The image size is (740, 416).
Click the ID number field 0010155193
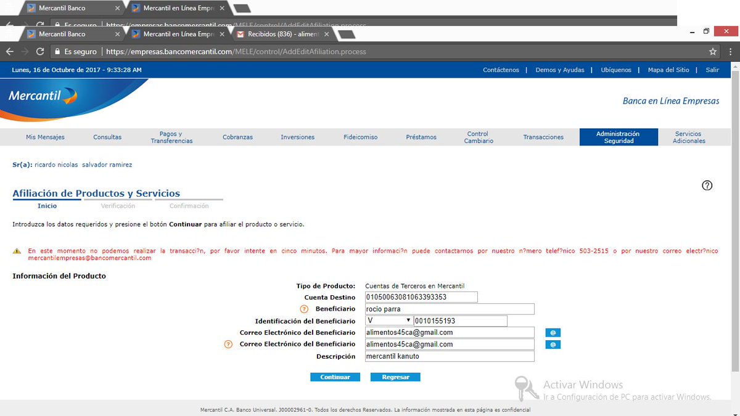[461, 320]
